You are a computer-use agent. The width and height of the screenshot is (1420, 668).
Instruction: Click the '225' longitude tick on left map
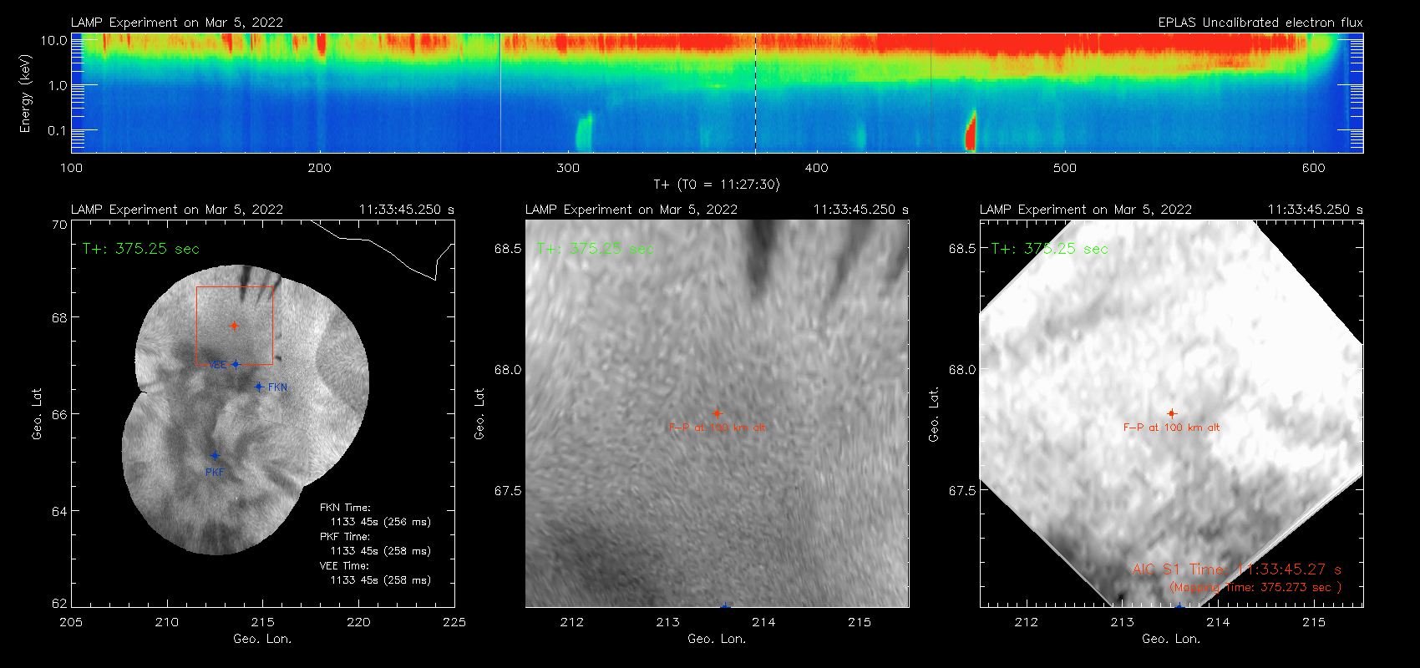[x=454, y=622]
